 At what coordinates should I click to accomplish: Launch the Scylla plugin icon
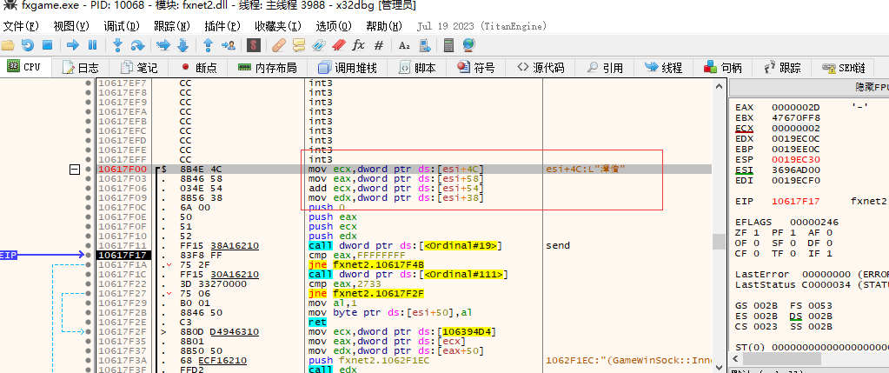pos(254,45)
